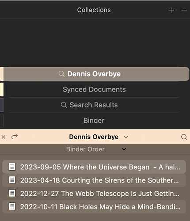Click document icon of Where the Universe Began
This screenshot has width=190, height=221.
tap(12, 167)
